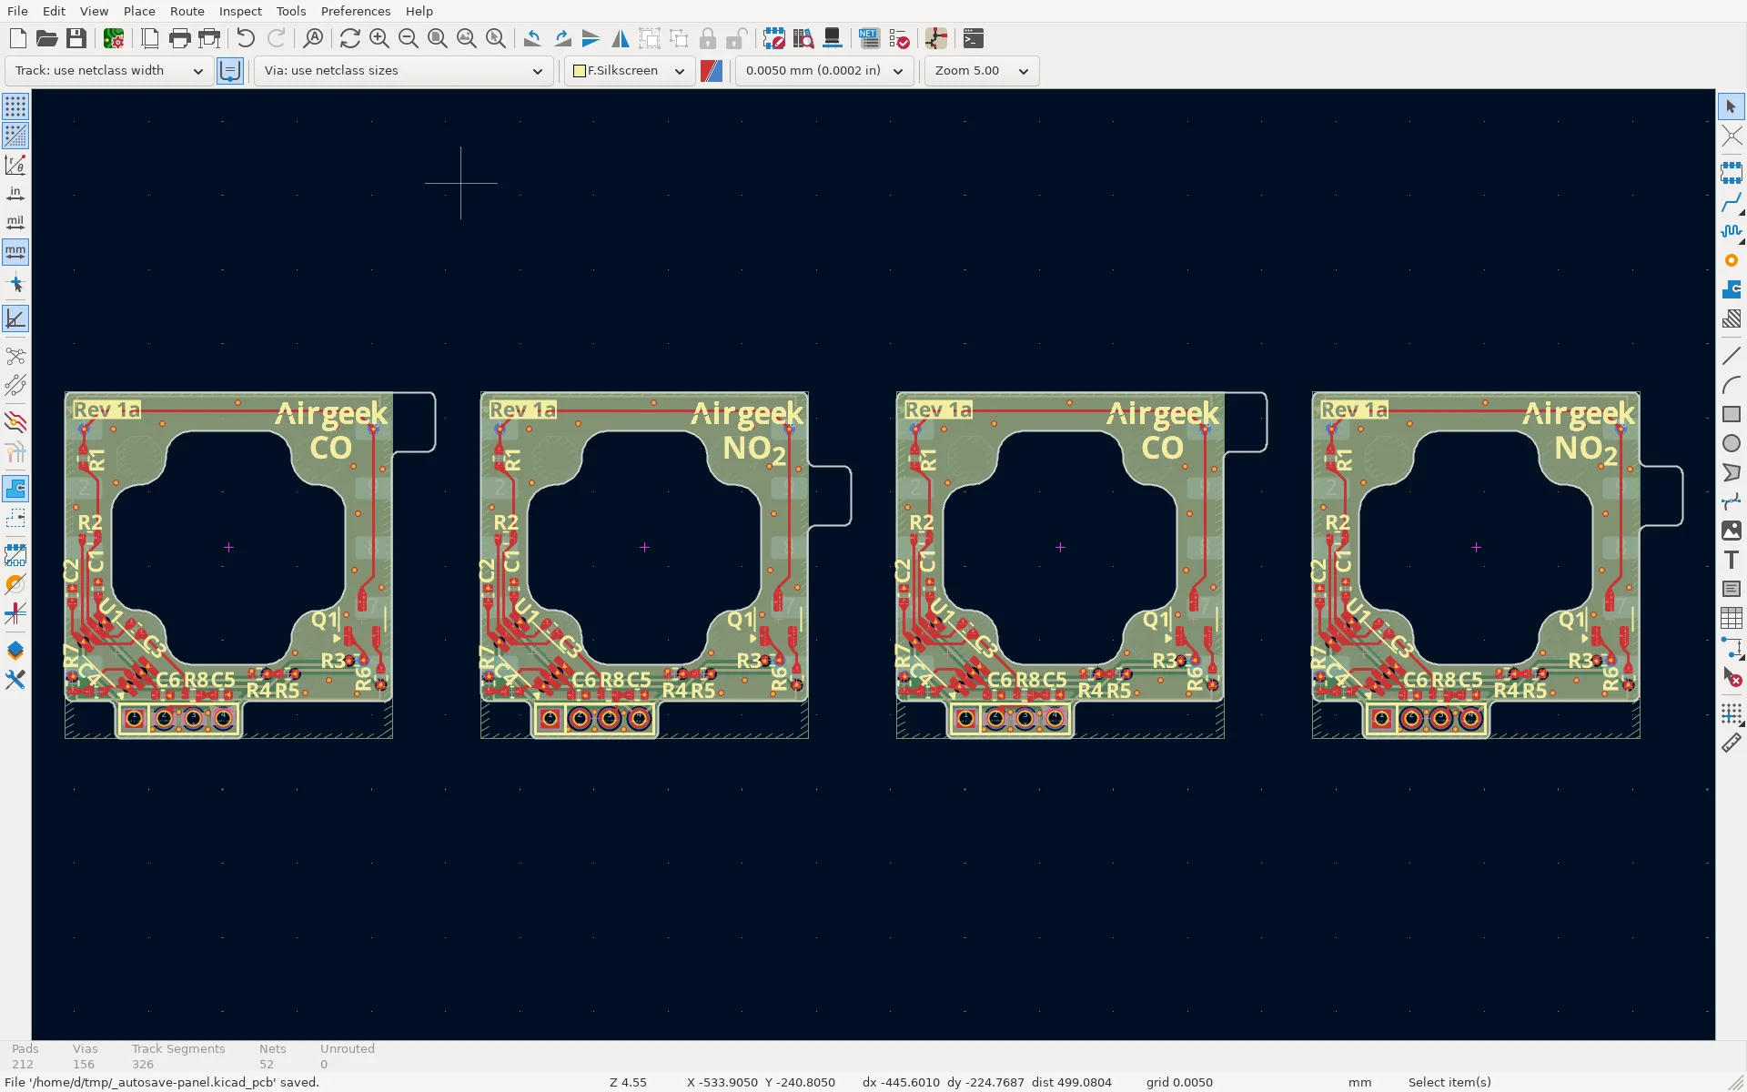Print the board

[x=180, y=38]
